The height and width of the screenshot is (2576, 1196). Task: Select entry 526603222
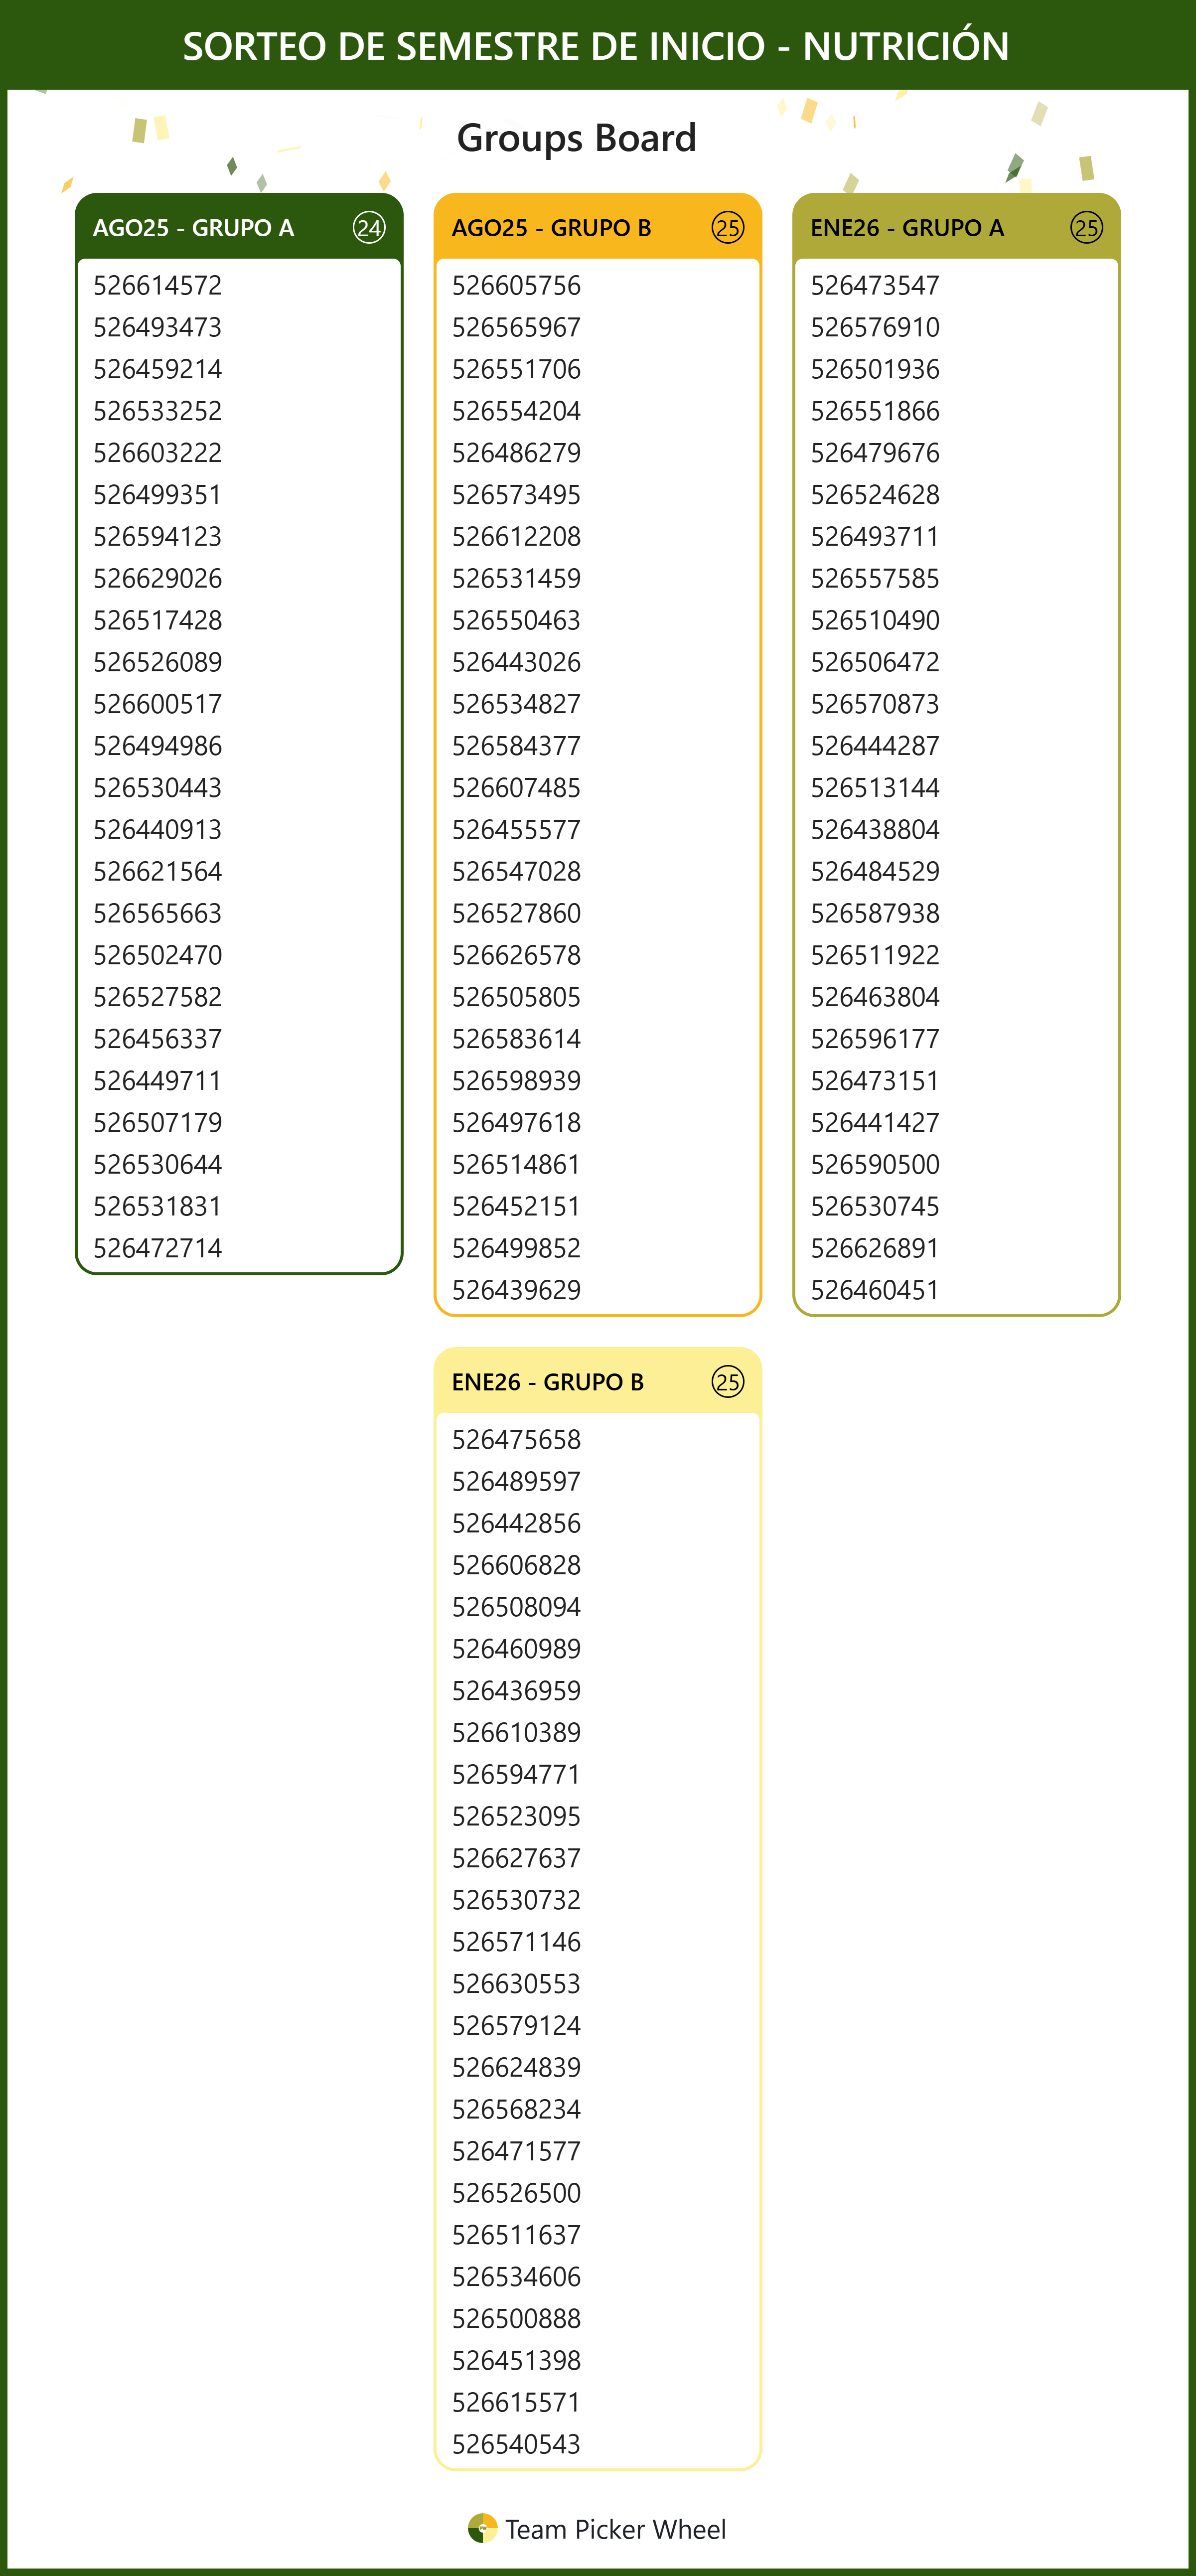coord(158,453)
